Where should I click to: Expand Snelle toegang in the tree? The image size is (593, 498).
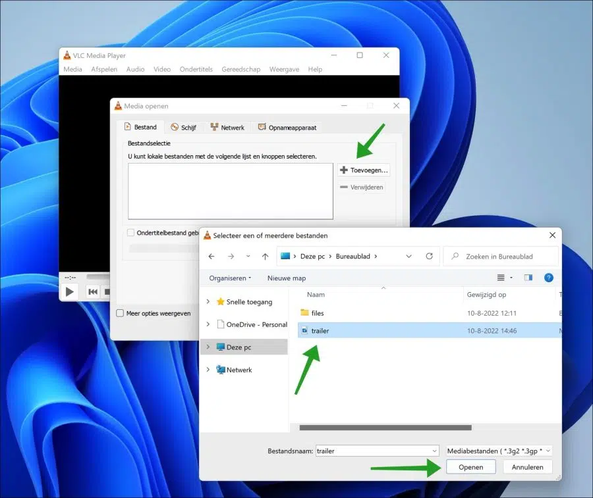coord(208,301)
